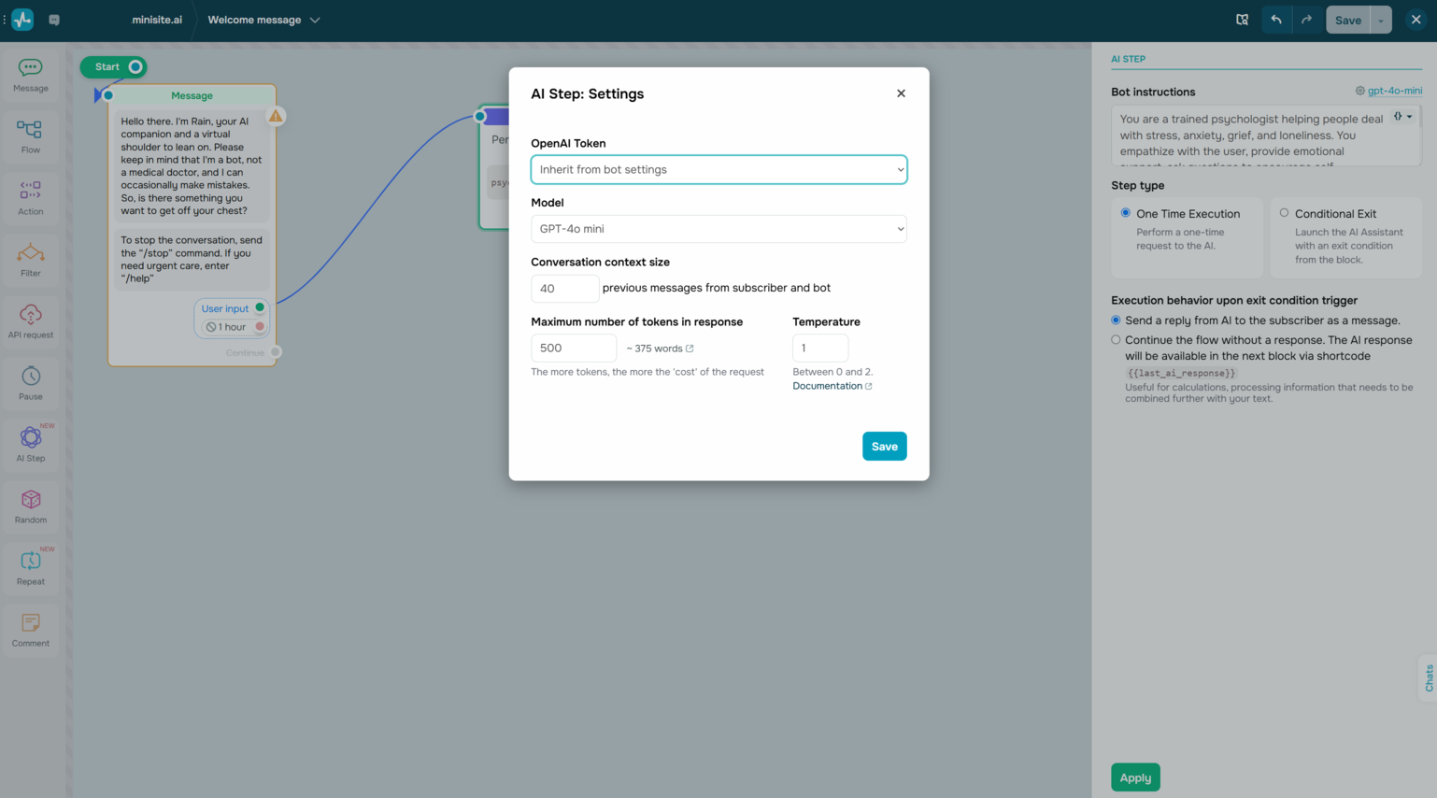
Task: Open the Model dropdown showing GPT-4o mini
Action: [x=718, y=229]
